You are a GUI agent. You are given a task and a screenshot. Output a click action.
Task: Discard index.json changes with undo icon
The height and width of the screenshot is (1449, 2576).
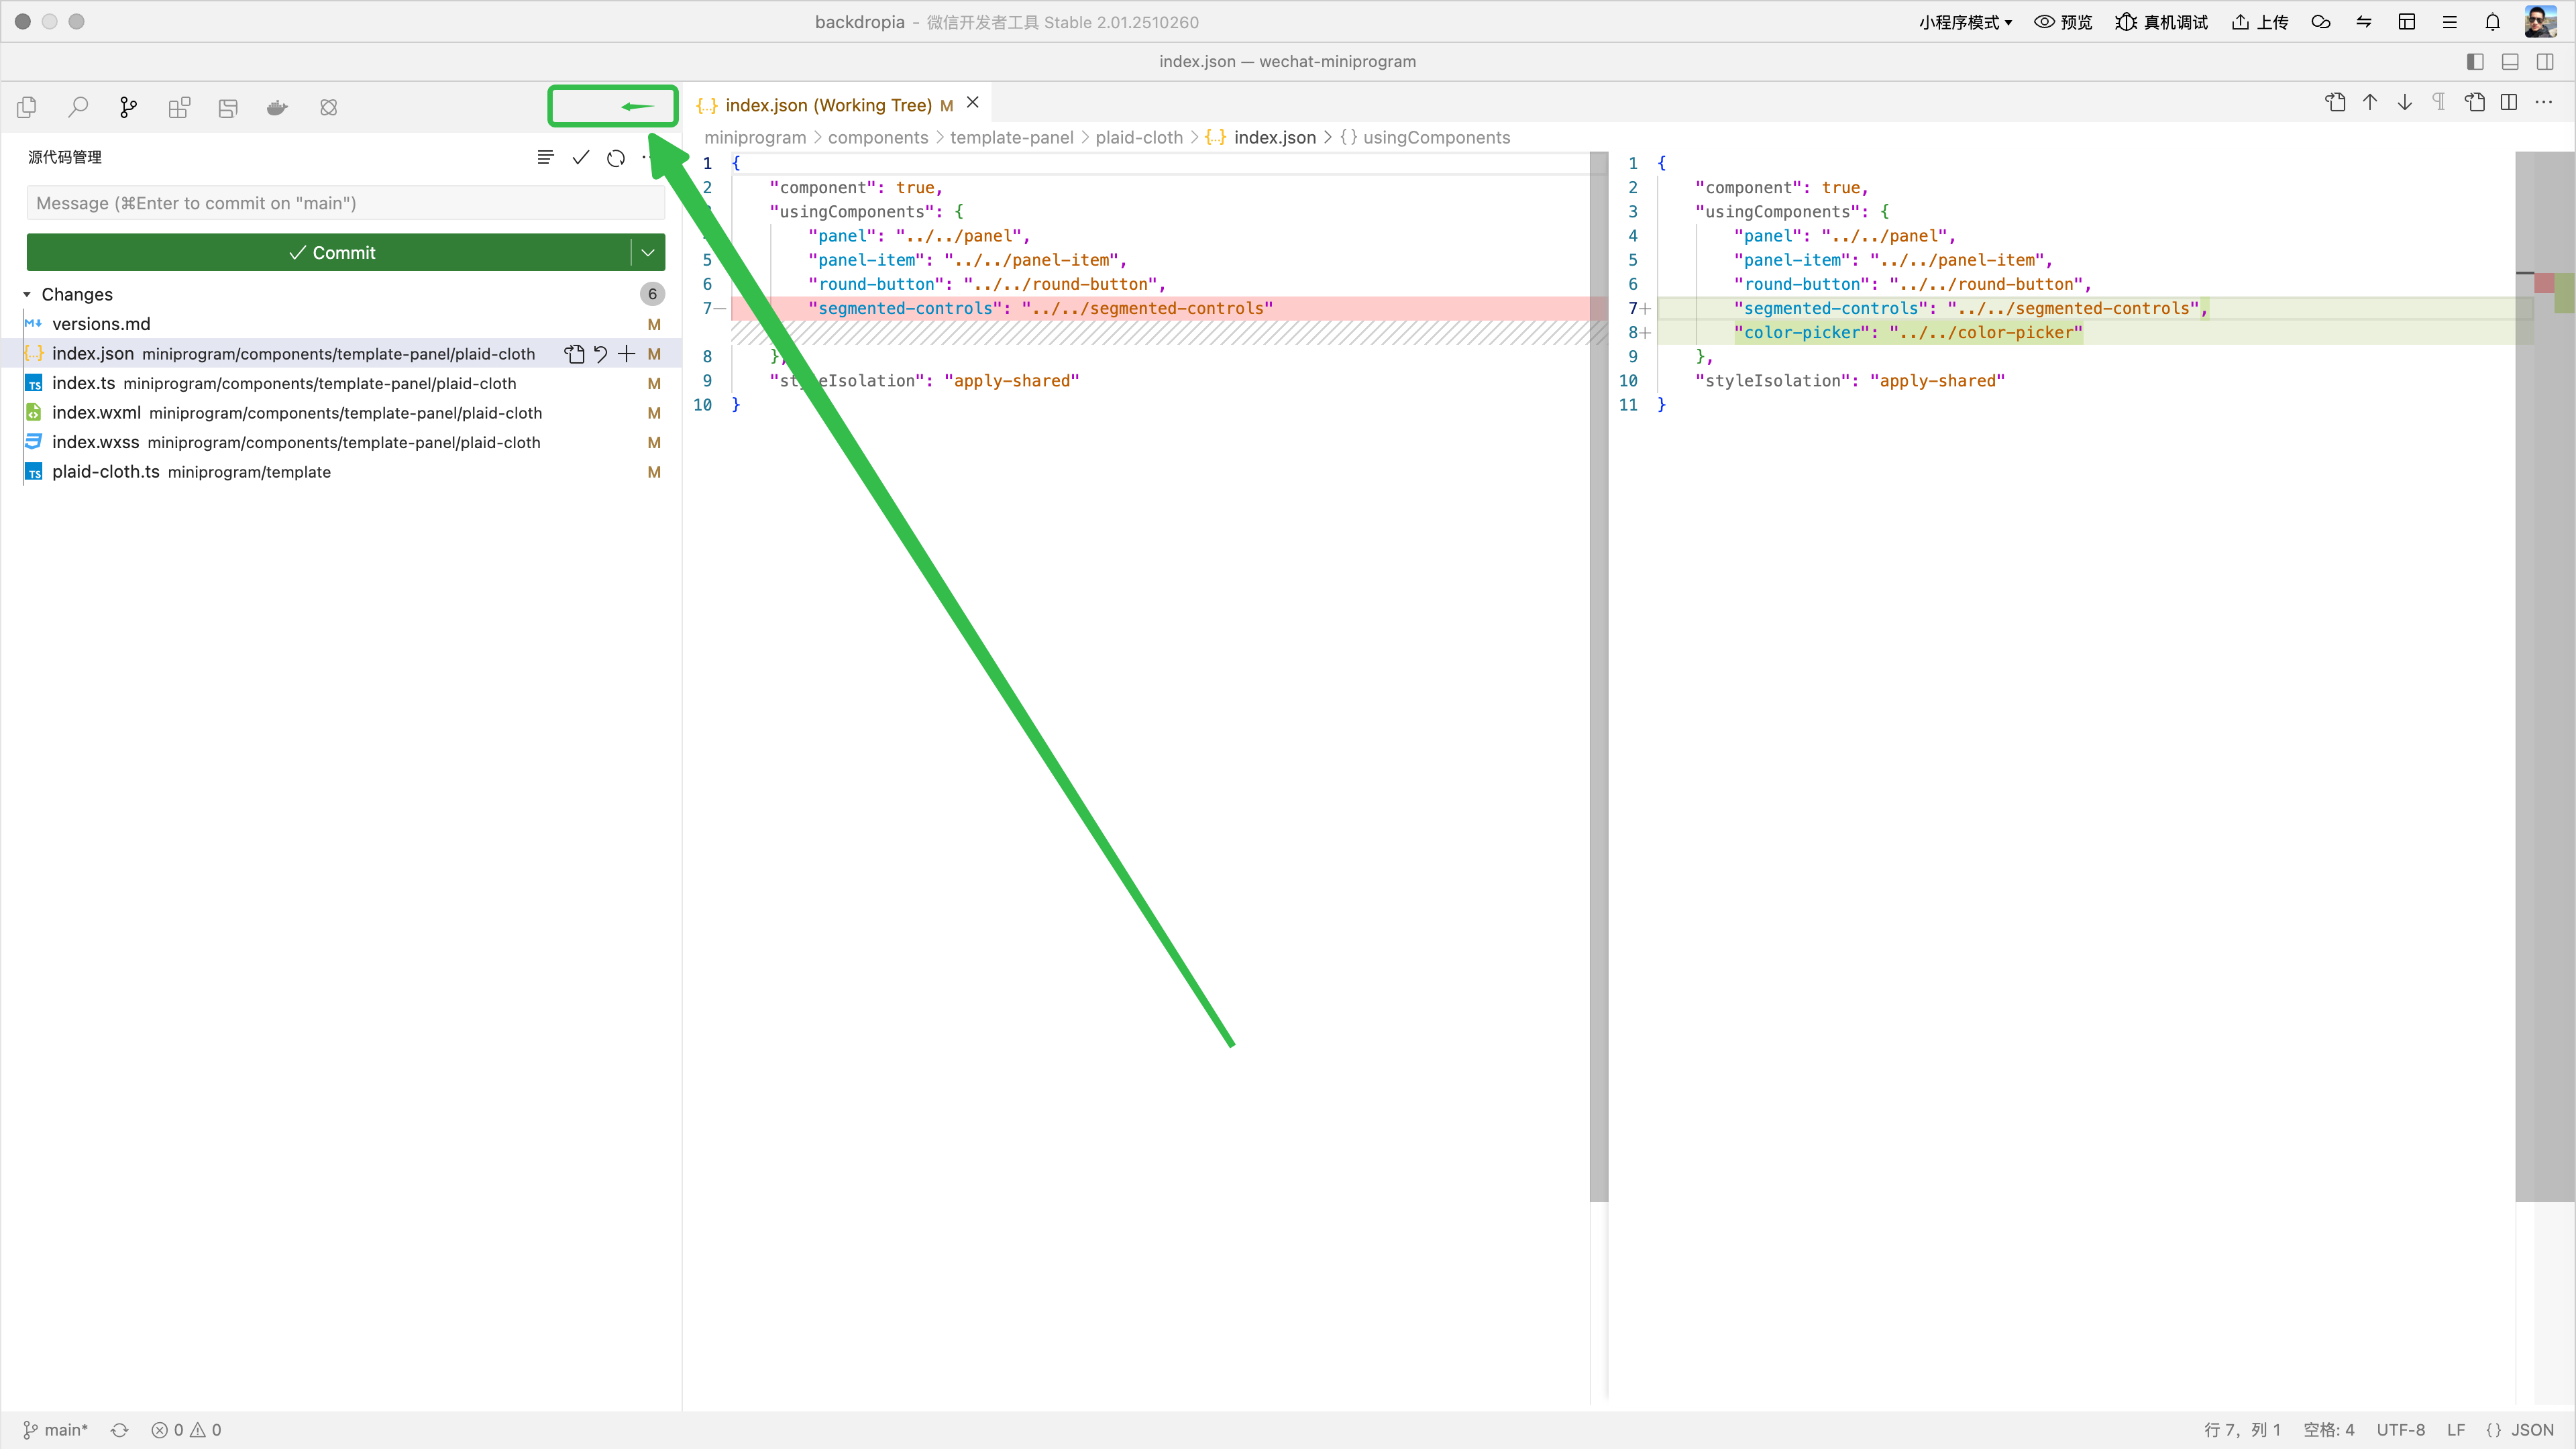600,354
